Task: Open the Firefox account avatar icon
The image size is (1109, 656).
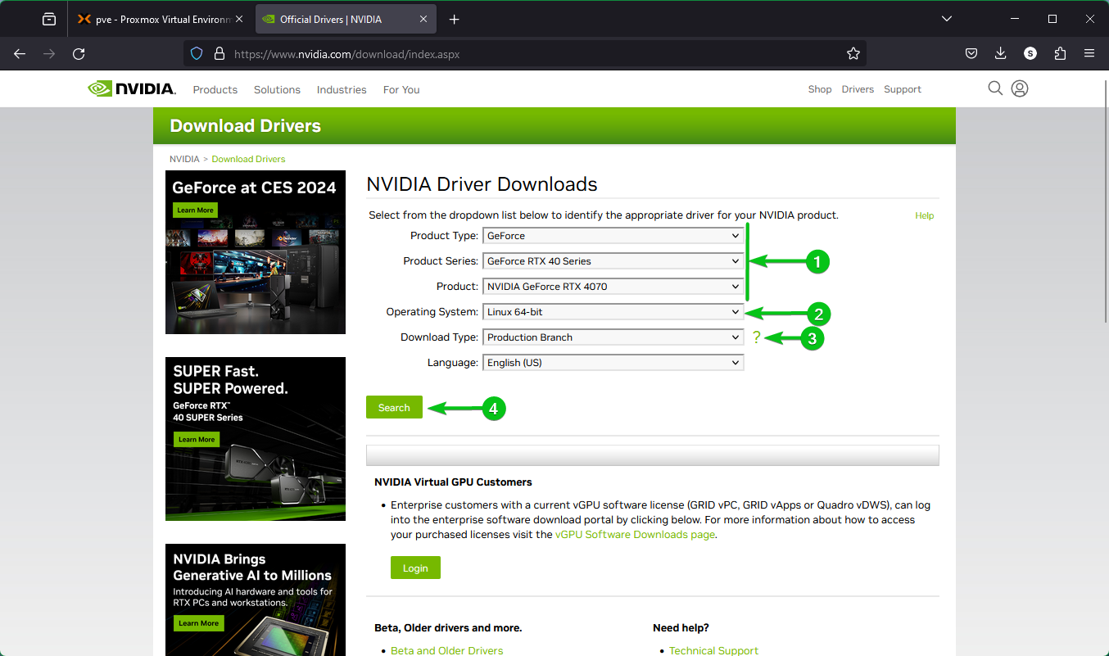Action: (1030, 53)
